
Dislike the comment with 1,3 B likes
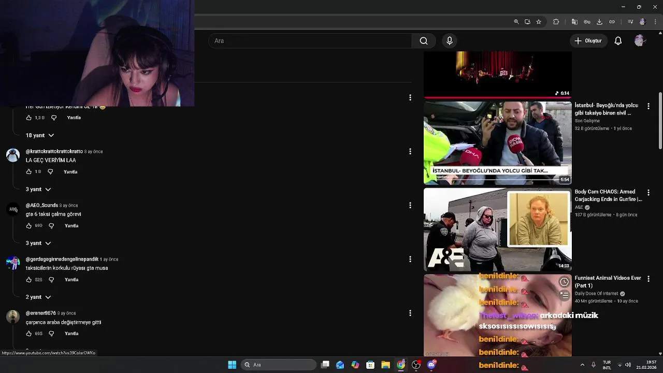coord(53,118)
